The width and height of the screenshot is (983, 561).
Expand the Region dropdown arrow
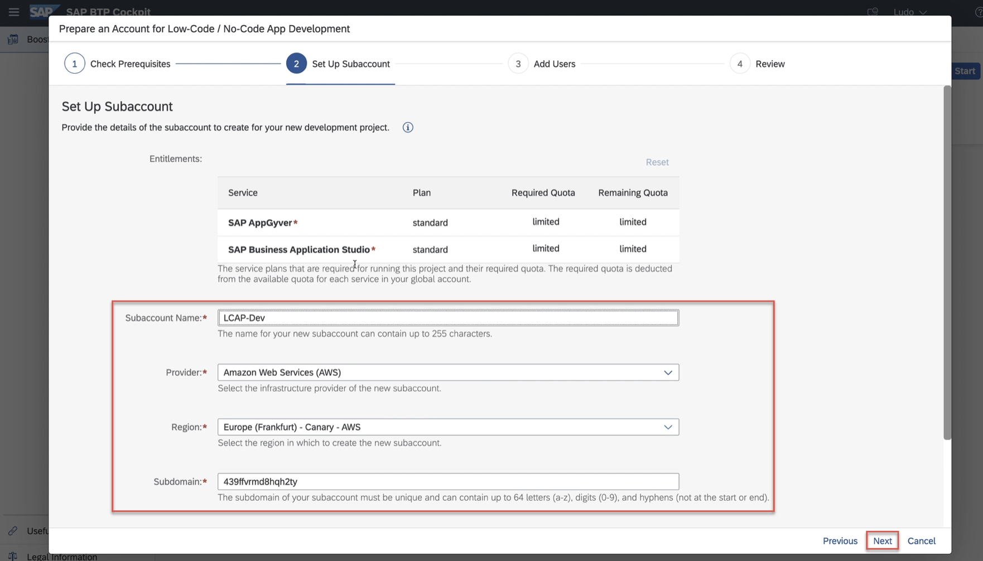click(x=668, y=427)
